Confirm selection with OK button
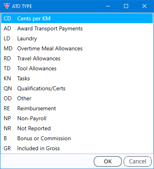This screenshot has width=154, height=169. tap(108, 161)
